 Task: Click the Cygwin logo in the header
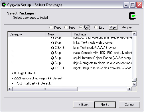pos(133,16)
